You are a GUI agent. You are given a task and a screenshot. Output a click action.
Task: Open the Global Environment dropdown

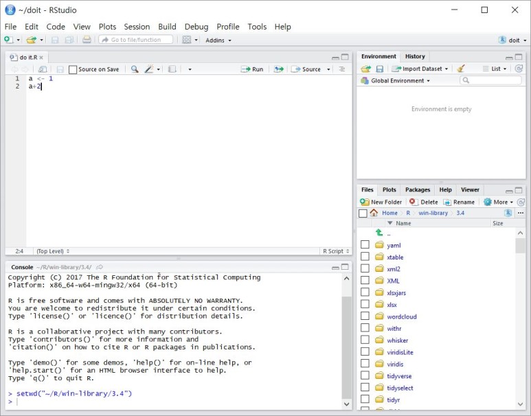pos(395,80)
